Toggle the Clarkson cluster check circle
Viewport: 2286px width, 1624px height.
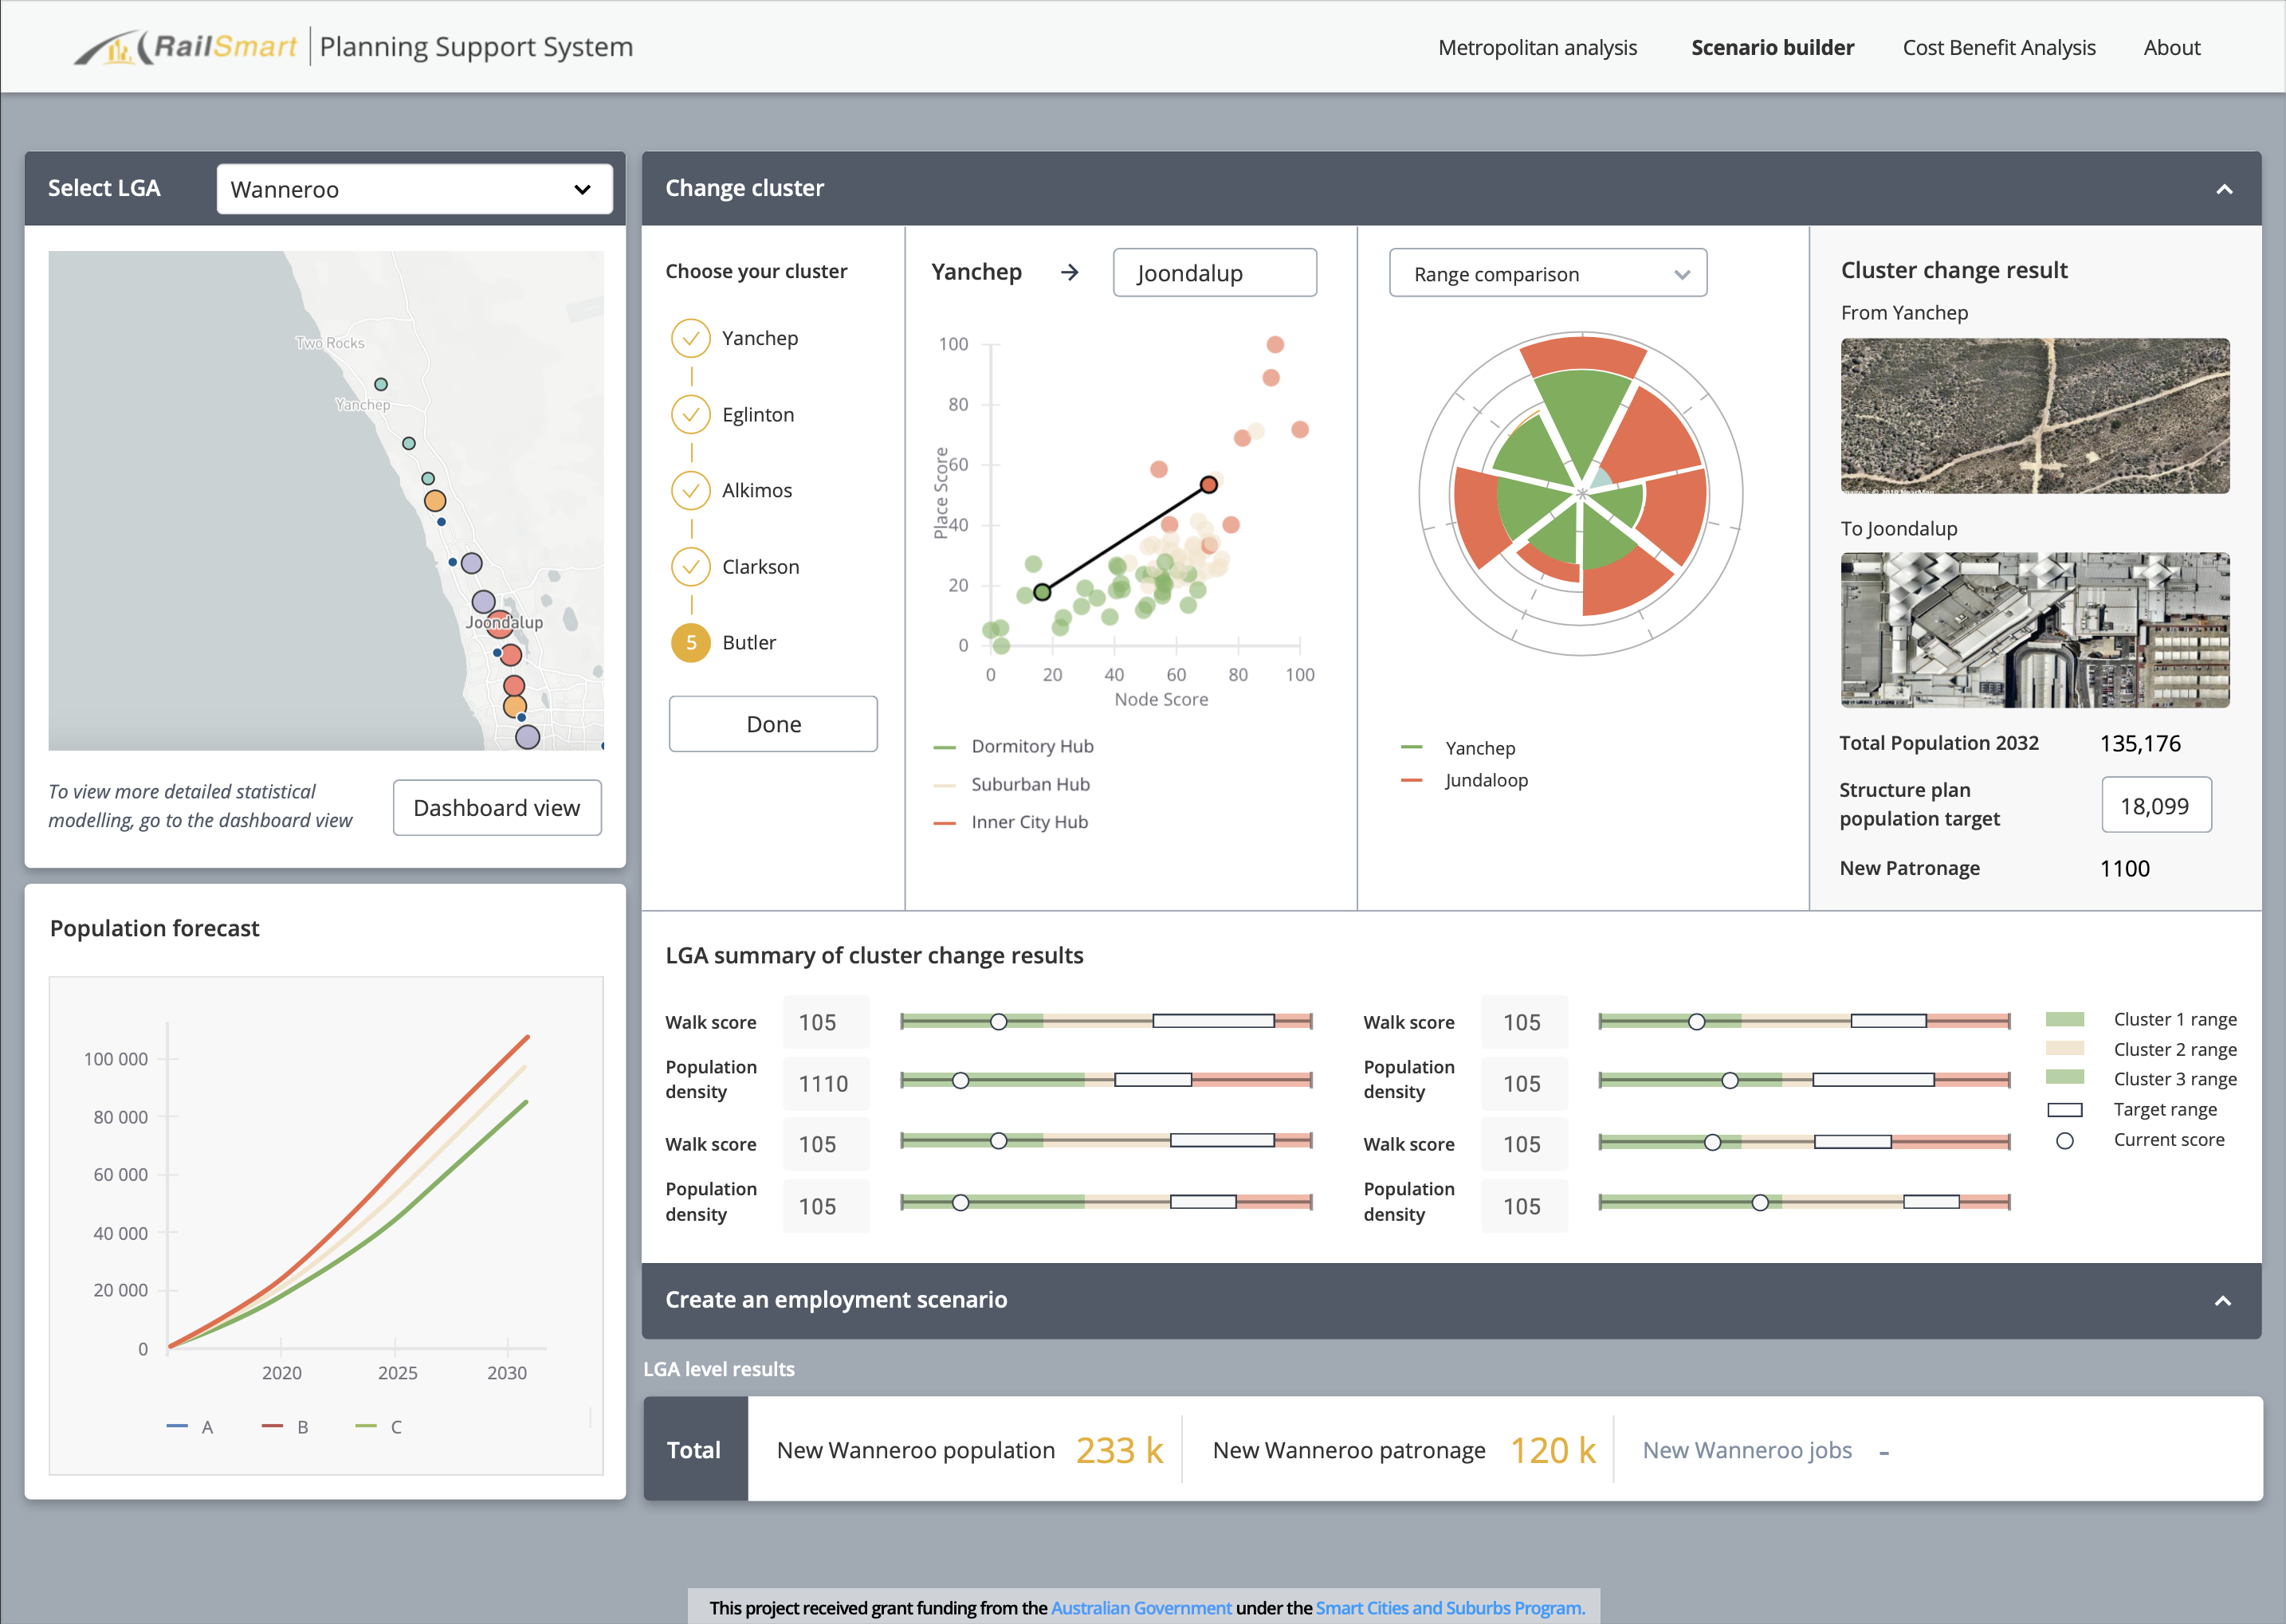(690, 567)
